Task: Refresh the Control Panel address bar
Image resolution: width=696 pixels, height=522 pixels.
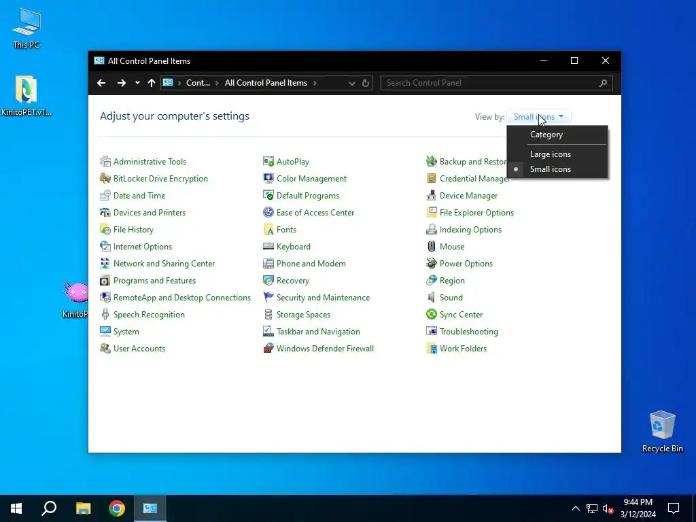Action: 365,83
